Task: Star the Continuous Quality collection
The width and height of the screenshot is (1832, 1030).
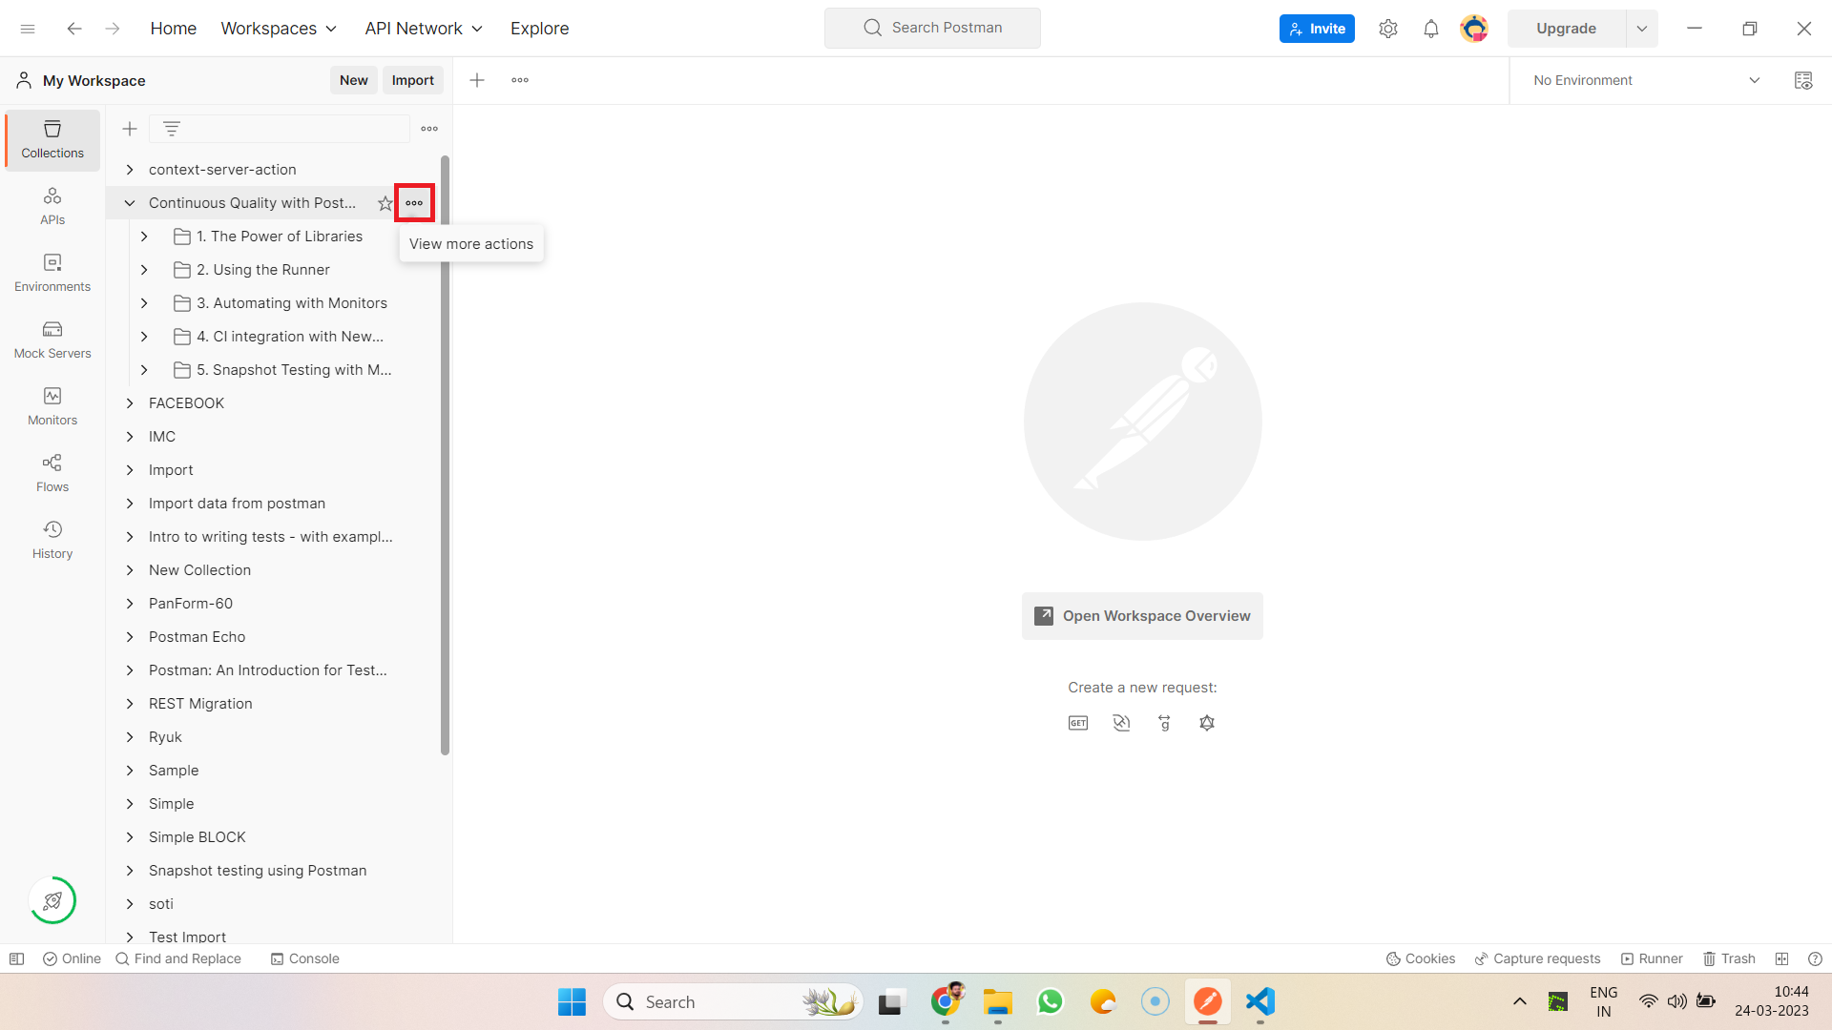Action: point(385,203)
